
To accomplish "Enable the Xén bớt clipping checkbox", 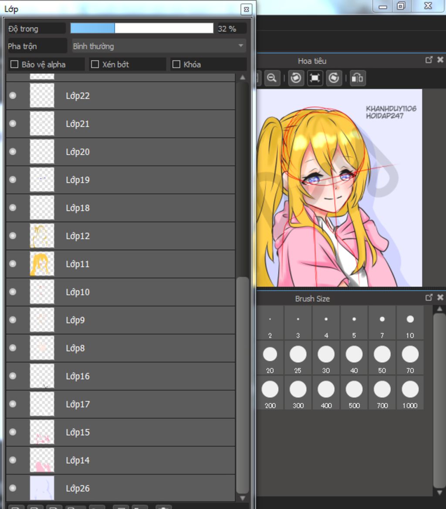I will (x=95, y=64).
